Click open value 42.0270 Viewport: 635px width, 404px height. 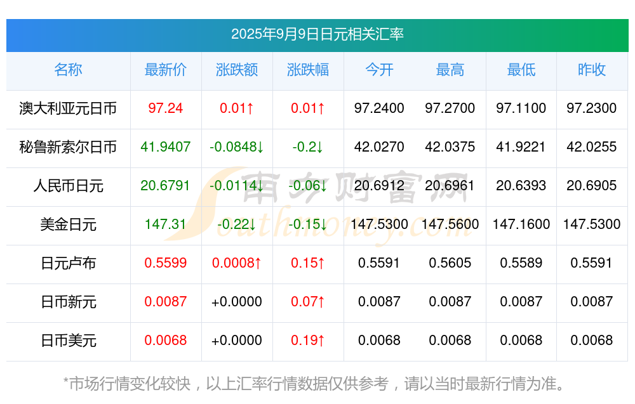(x=379, y=147)
